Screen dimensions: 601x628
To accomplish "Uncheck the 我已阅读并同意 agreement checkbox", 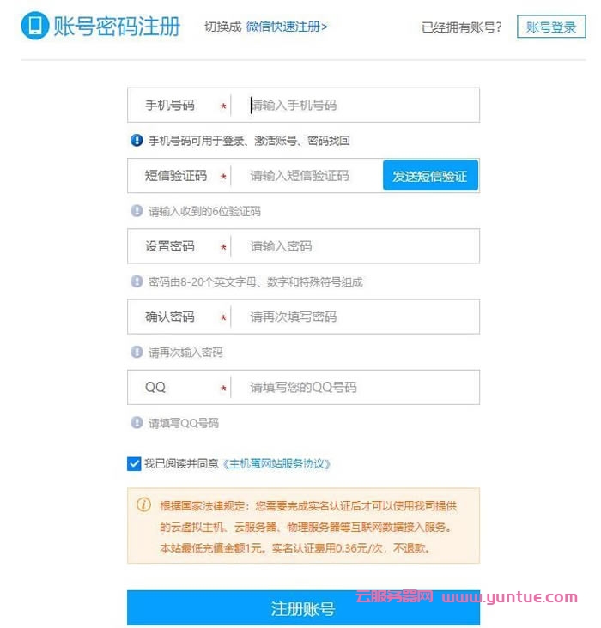I will [134, 463].
